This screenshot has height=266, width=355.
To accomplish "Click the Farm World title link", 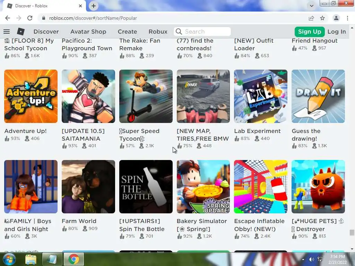I will (x=79, y=221).
